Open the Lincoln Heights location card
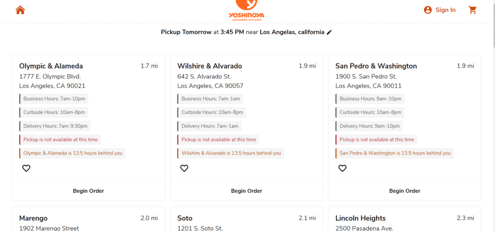The height and width of the screenshot is (231, 495). coord(361,218)
